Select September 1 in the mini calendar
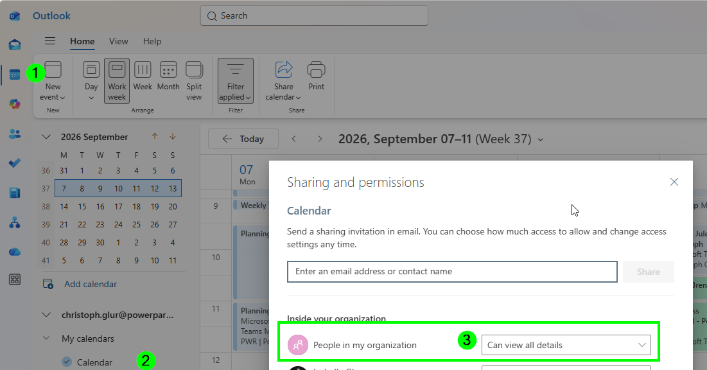Image resolution: width=707 pixels, height=370 pixels. 82,171
